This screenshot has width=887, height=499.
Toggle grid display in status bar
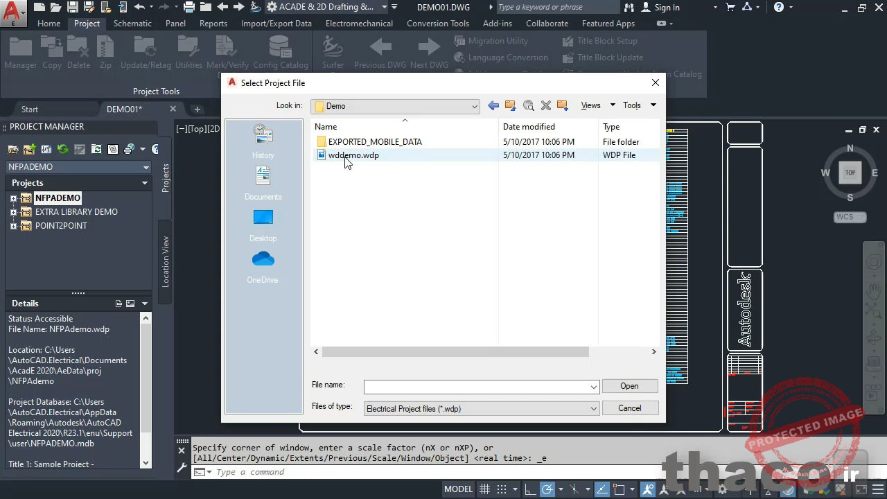click(x=484, y=489)
